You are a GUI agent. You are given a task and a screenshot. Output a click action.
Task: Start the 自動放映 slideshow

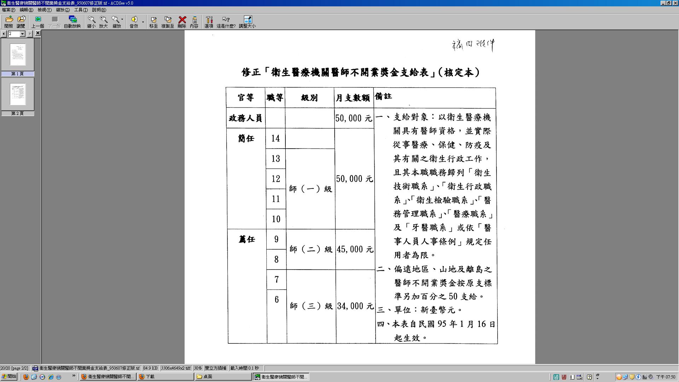click(72, 22)
